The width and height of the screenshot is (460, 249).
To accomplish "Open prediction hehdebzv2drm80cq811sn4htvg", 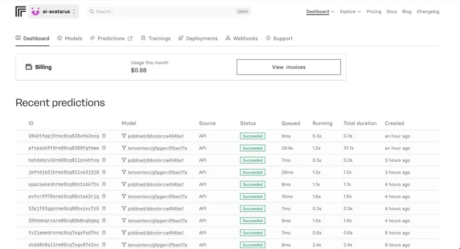I will coord(63,160).
